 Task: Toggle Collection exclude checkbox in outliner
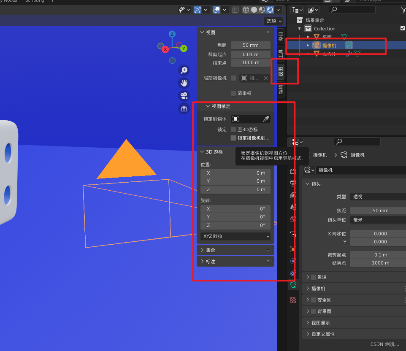[403, 28]
